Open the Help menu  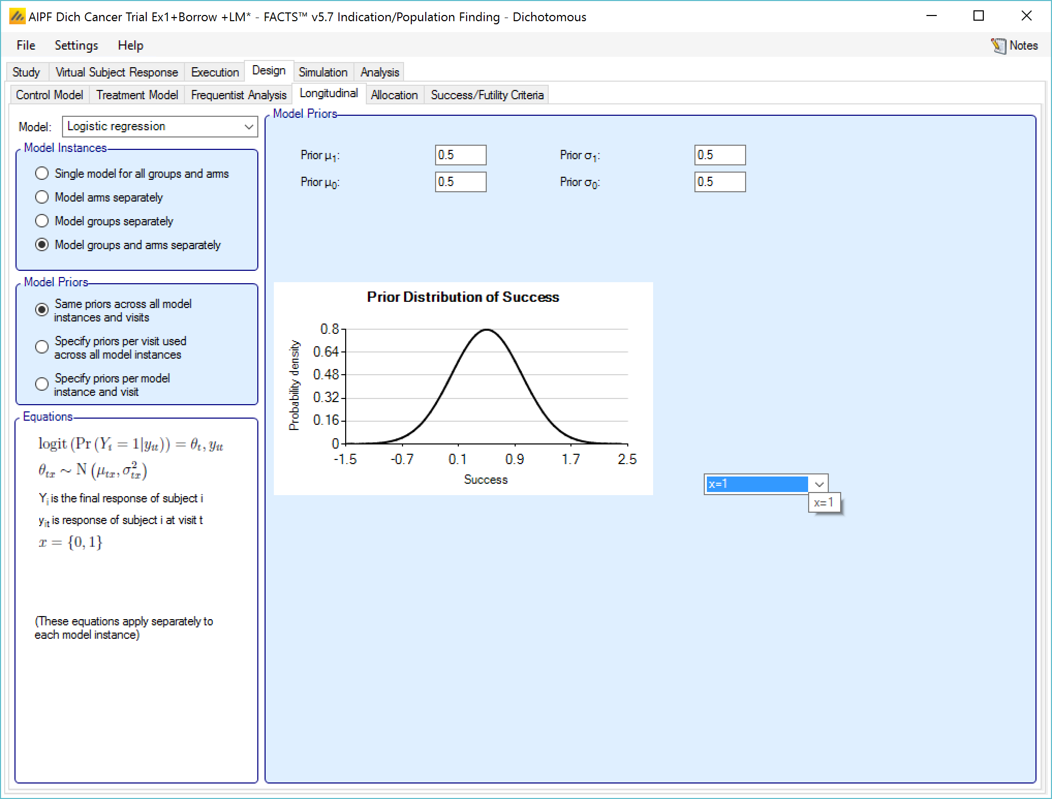tap(130, 45)
